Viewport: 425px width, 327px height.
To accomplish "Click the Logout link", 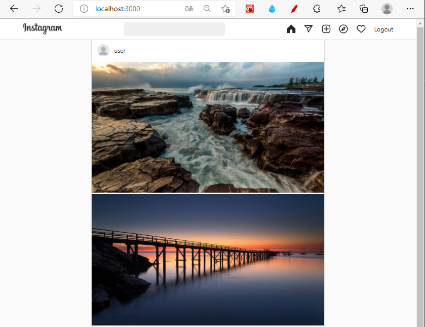I will pyautogui.click(x=383, y=29).
